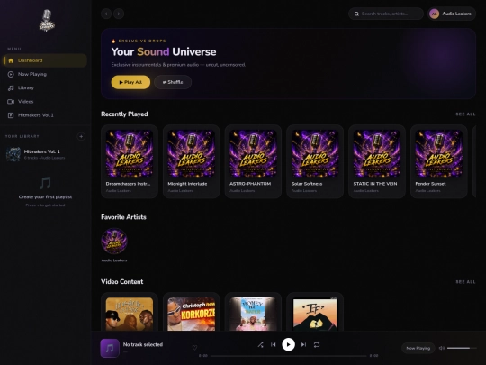Open the Solar Softness track card
This screenshot has width=486, height=365.
point(315,161)
